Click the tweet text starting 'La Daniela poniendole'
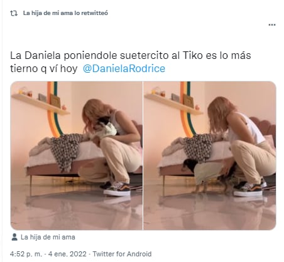 tap(130, 62)
